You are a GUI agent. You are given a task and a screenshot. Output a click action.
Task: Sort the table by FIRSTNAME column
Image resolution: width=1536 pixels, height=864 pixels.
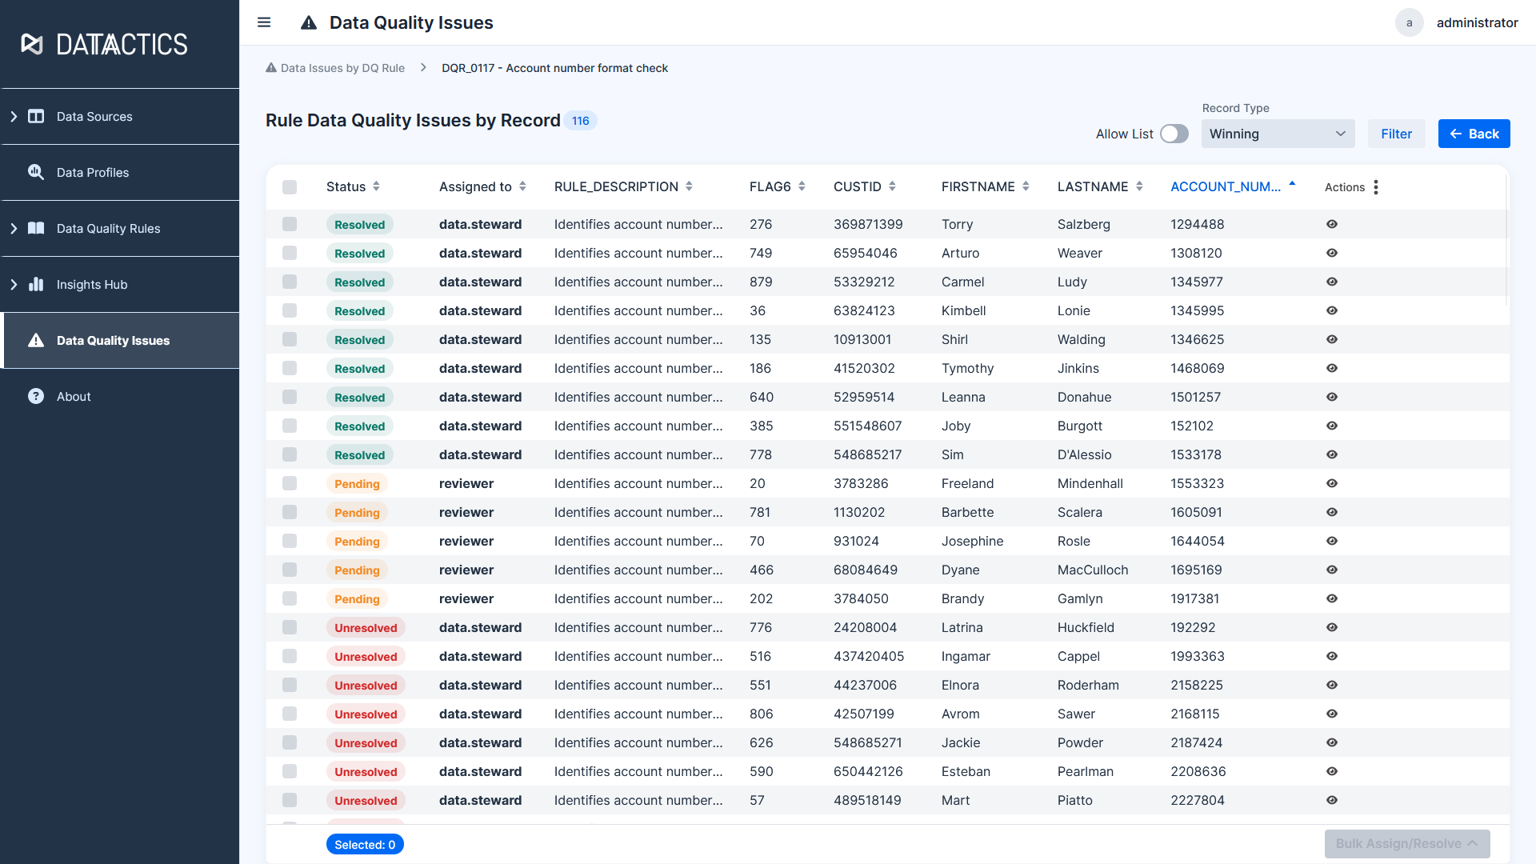(1026, 186)
